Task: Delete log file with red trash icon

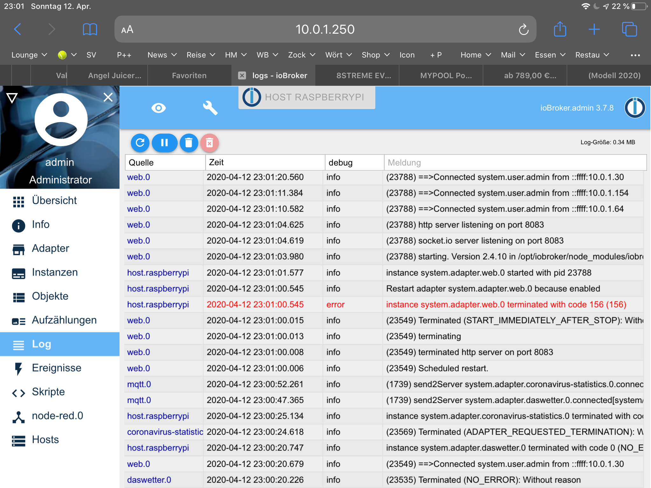Action: [x=209, y=143]
